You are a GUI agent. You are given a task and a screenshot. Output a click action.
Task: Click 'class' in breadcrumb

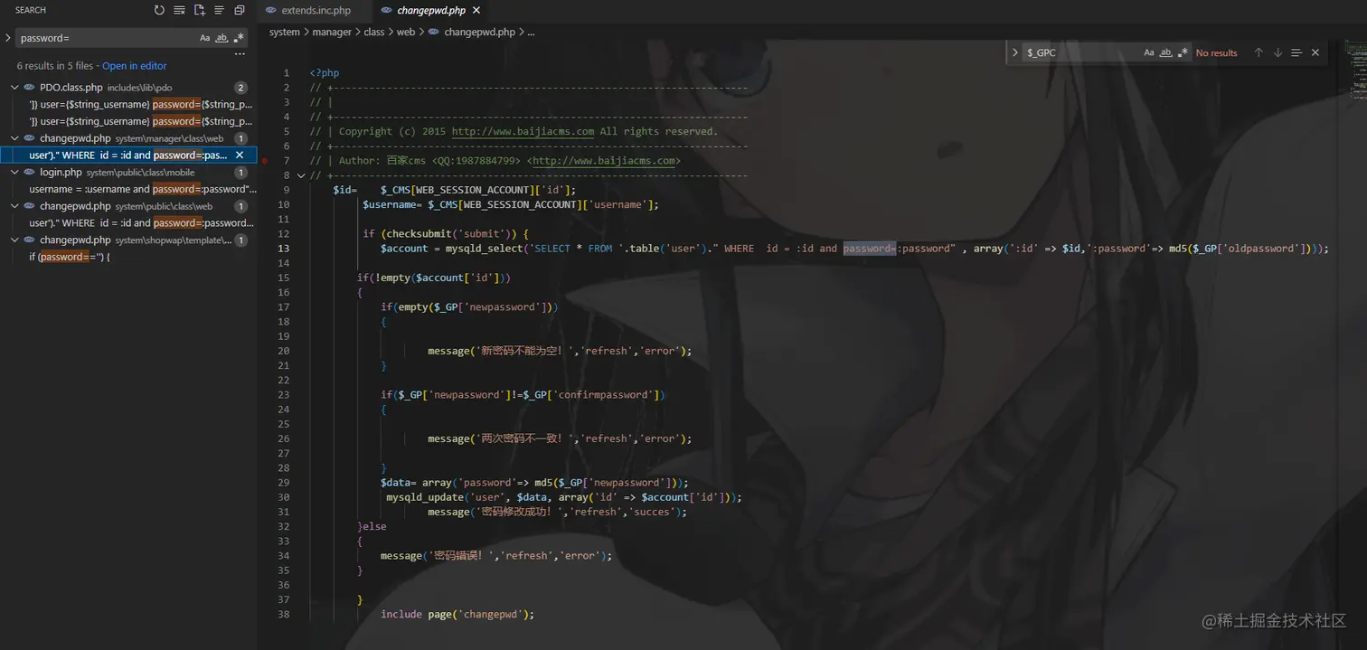[x=374, y=32]
